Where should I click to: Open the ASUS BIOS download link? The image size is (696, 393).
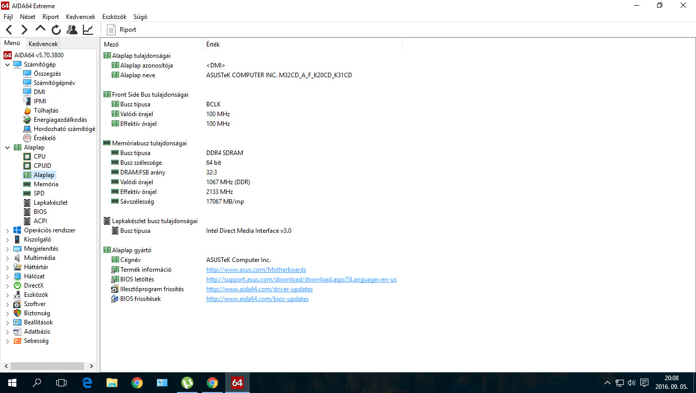tap(301, 279)
